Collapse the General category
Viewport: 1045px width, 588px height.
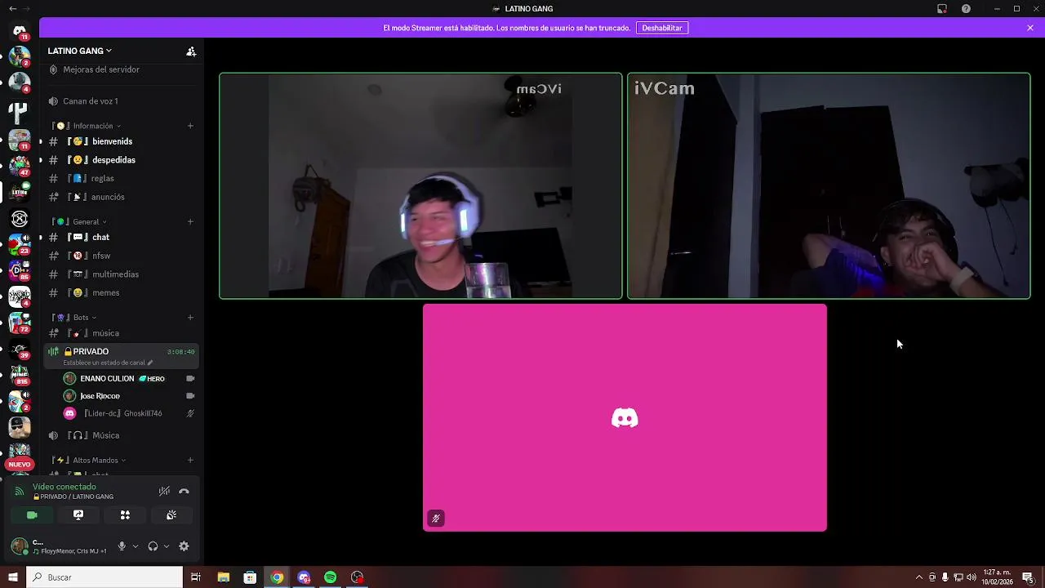(81, 221)
